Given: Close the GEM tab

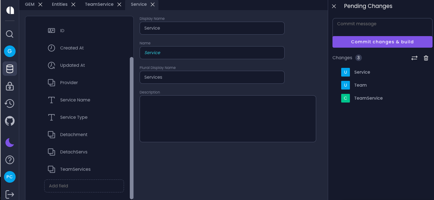Looking at the screenshot, I should pyautogui.click(x=40, y=4).
